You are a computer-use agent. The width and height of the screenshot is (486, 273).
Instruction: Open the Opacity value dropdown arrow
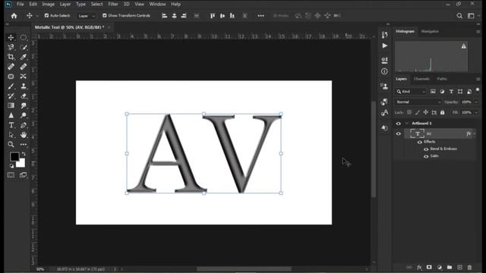tap(476, 102)
